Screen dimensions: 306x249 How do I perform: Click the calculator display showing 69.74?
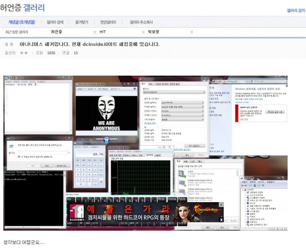coord(90,154)
